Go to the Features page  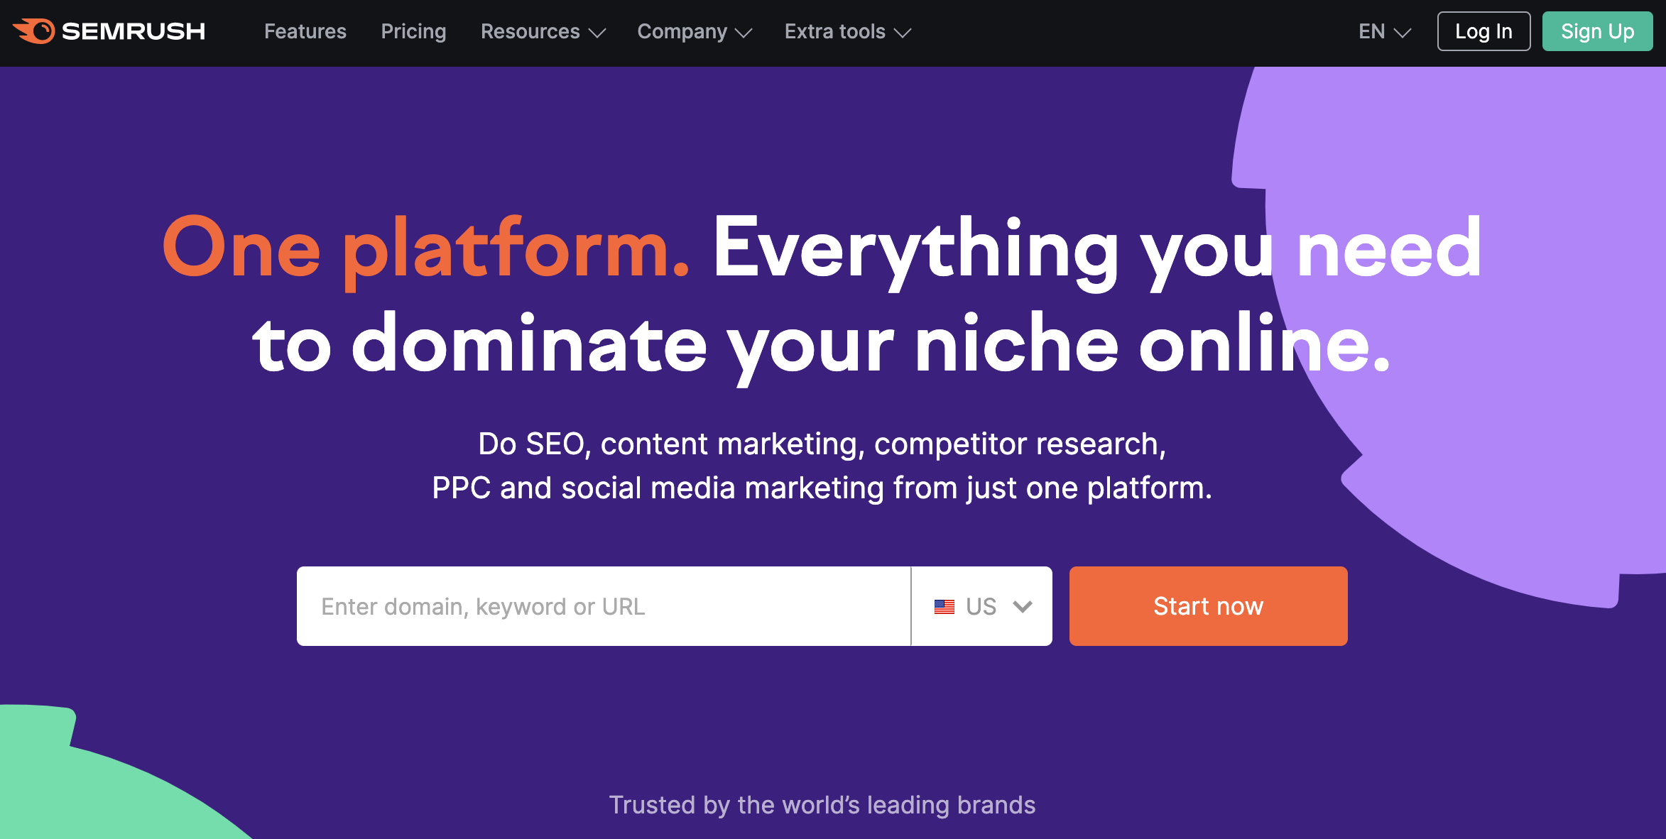pos(305,31)
